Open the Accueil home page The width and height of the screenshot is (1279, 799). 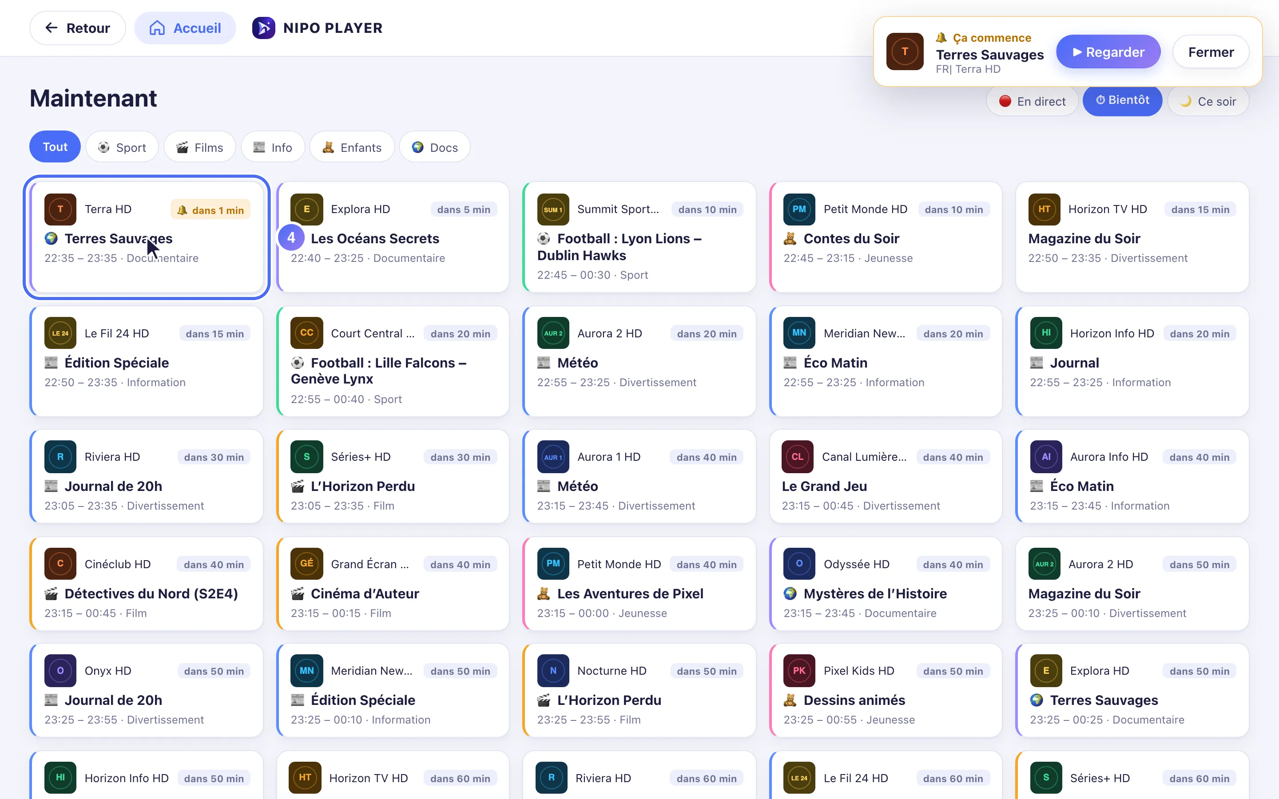185,28
